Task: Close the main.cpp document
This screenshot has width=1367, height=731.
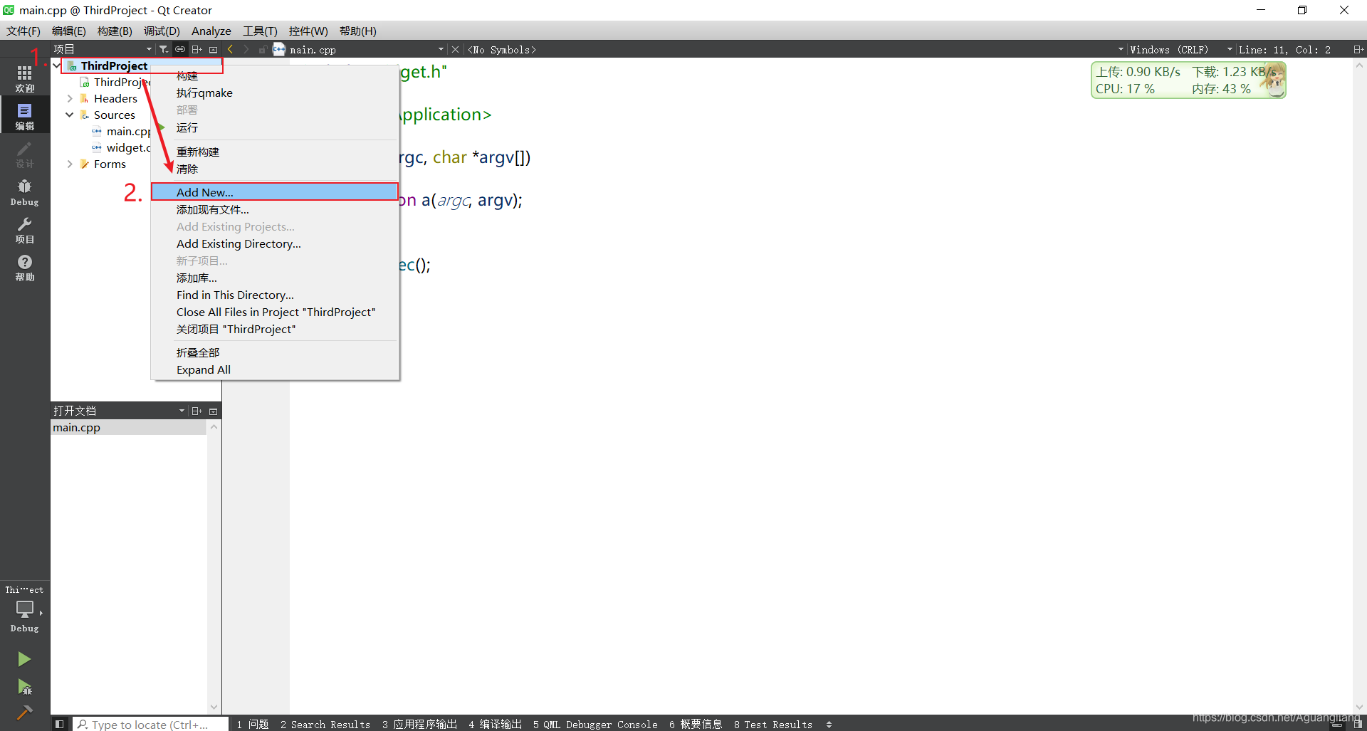Action: click(x=455, y=49)
